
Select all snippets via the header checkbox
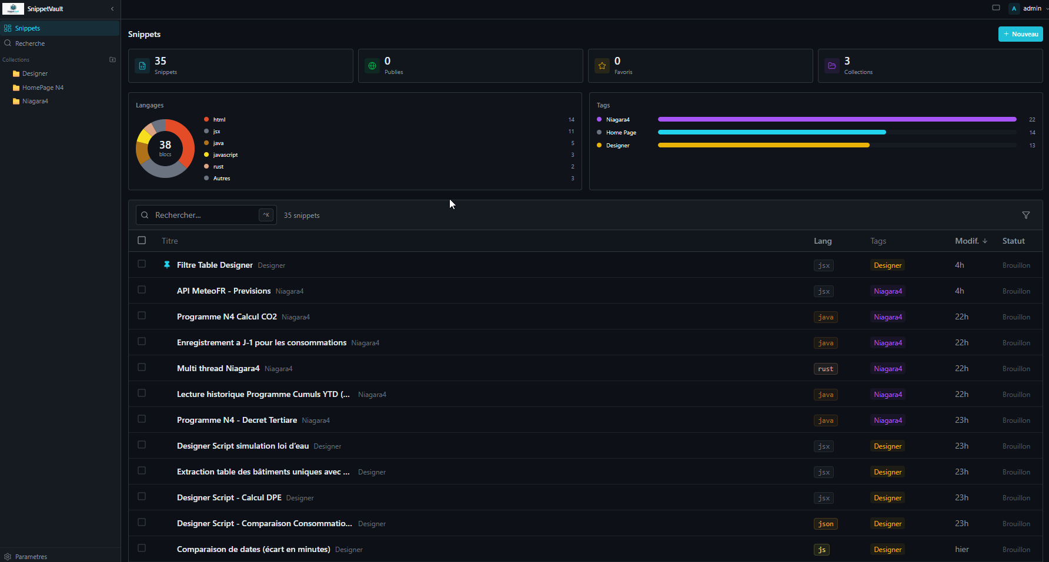142,240
